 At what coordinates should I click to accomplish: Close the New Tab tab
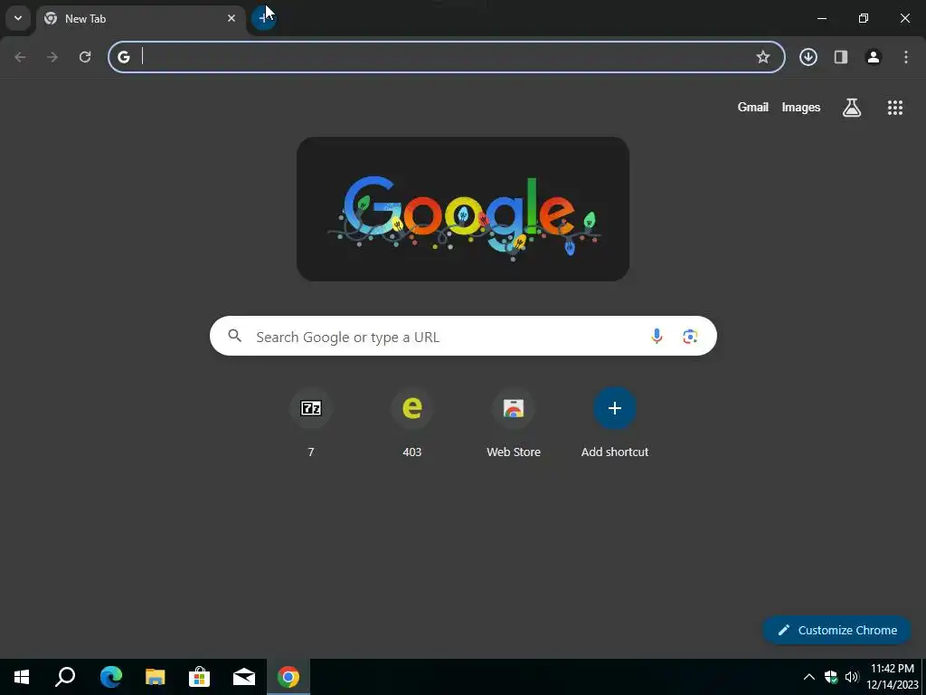pyautogui.click(x=231, y=18)
